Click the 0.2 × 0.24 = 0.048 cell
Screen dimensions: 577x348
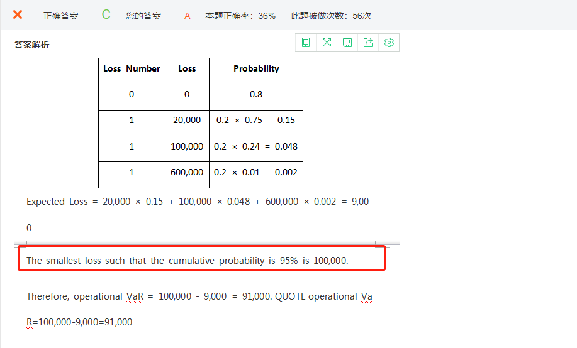(x=255, y=146)
